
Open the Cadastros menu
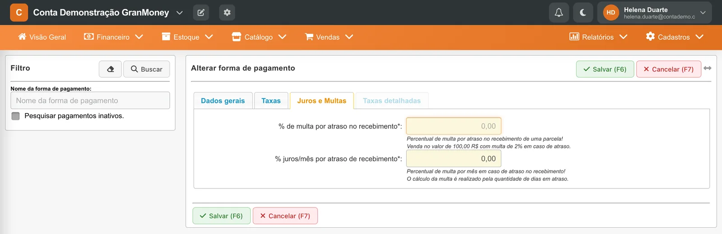[675, 37]
